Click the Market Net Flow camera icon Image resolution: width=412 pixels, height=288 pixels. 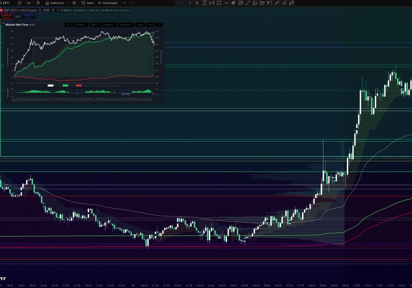[33, 25]
